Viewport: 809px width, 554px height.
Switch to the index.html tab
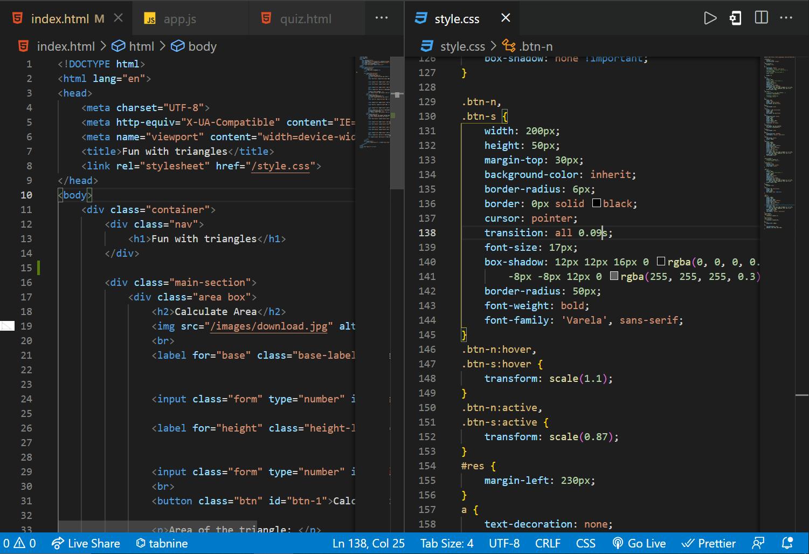(x=59, y=18)
